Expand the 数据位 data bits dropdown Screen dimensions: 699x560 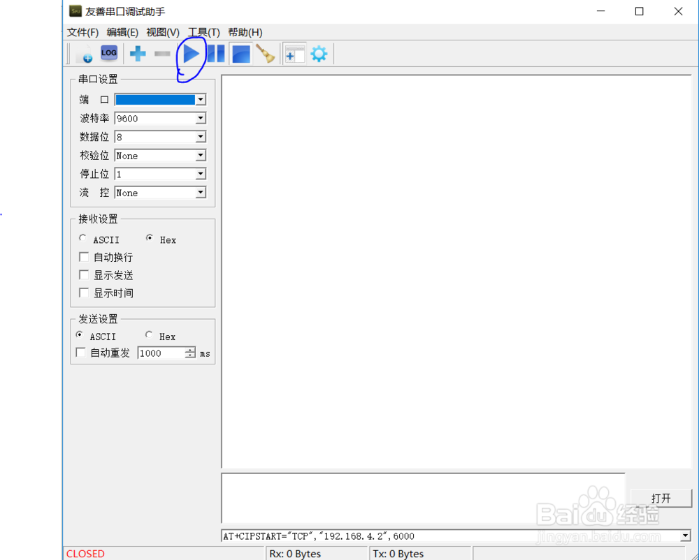(201, 137)
